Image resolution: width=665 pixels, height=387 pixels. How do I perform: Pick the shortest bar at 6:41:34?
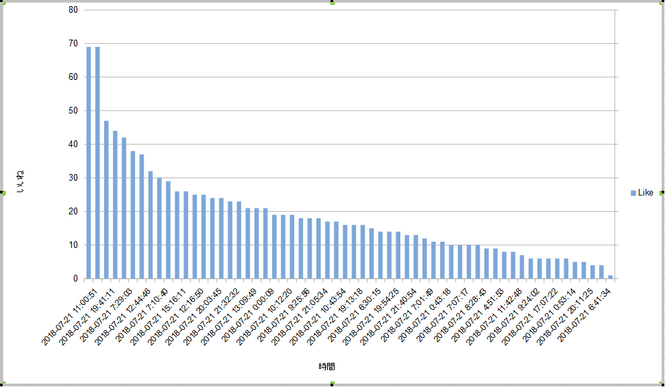tap(610, 277)
